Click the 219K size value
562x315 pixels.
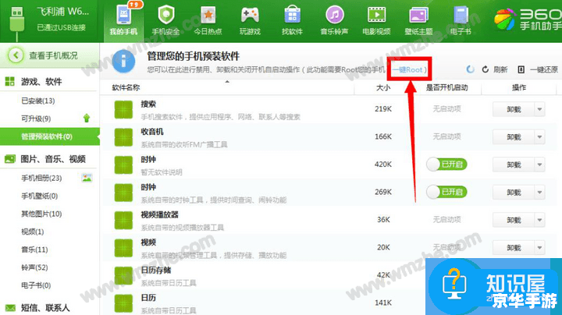[x=383, y=109]
